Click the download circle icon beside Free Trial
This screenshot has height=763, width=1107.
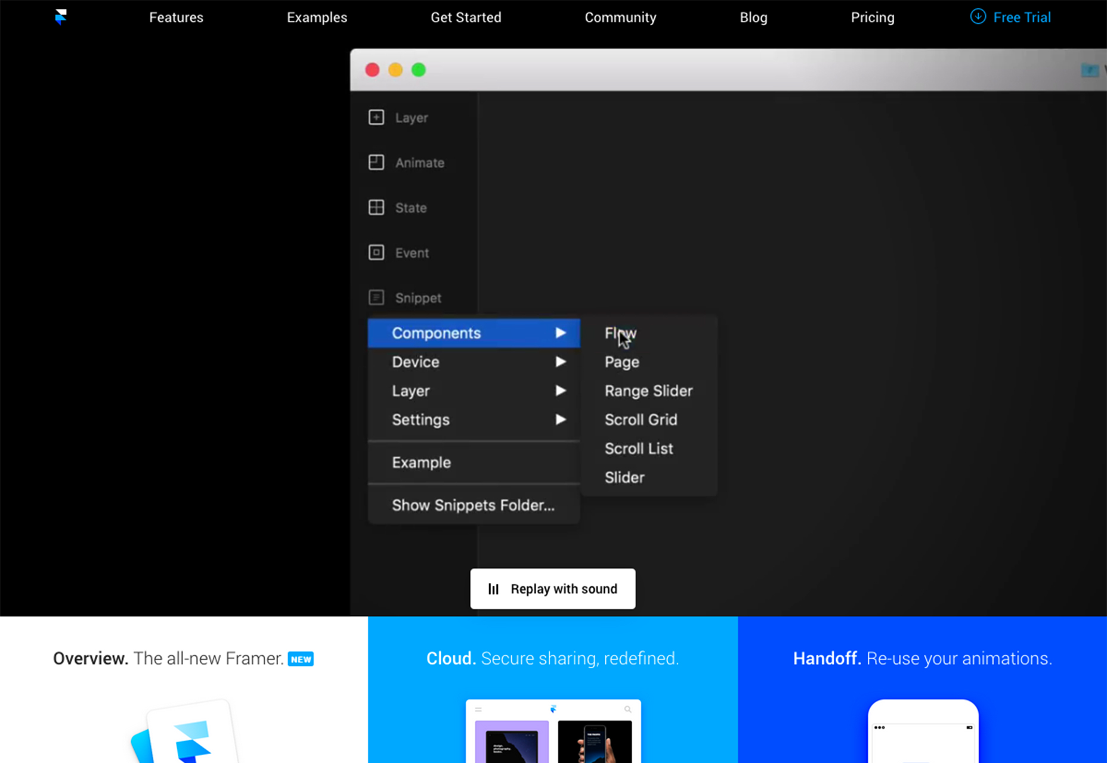pos(978,17)
